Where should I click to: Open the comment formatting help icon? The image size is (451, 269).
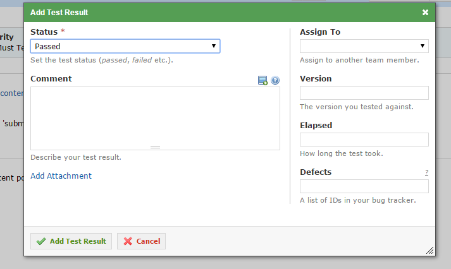tap(275, 80)
